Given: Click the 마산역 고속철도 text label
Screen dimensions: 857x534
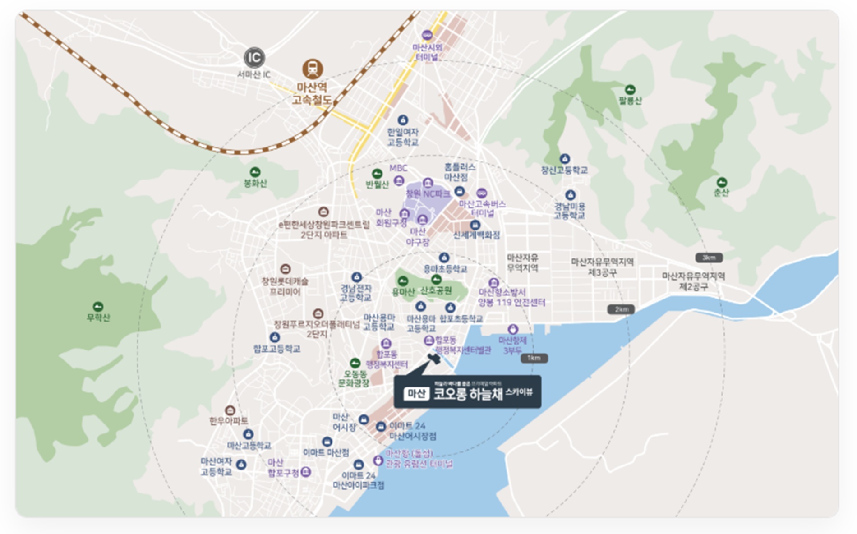Looking at the screenshot, I should pos(312,93).
